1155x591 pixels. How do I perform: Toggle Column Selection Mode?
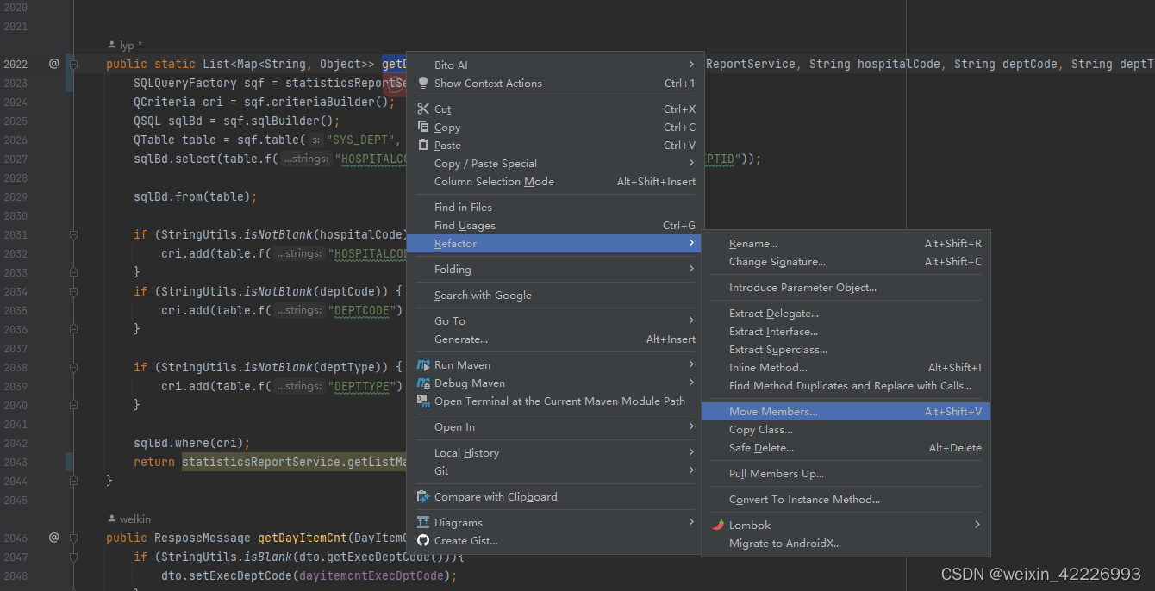tap(494, 182)
